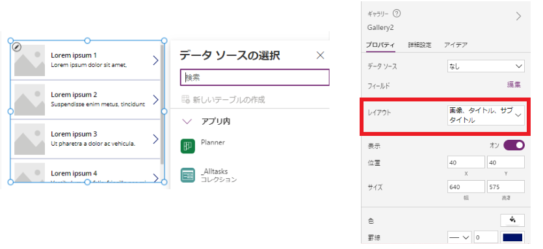Image resolution: width=543 pixels, height=249 pixels.
Task: Click the フィールド 編集 link
Action: [x=514, y=85]
